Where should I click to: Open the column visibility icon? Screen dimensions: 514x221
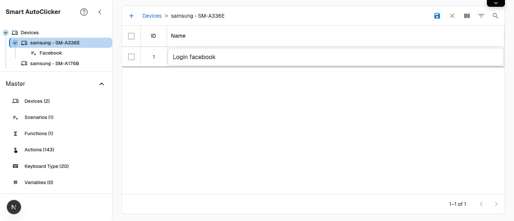pos(467,16)
